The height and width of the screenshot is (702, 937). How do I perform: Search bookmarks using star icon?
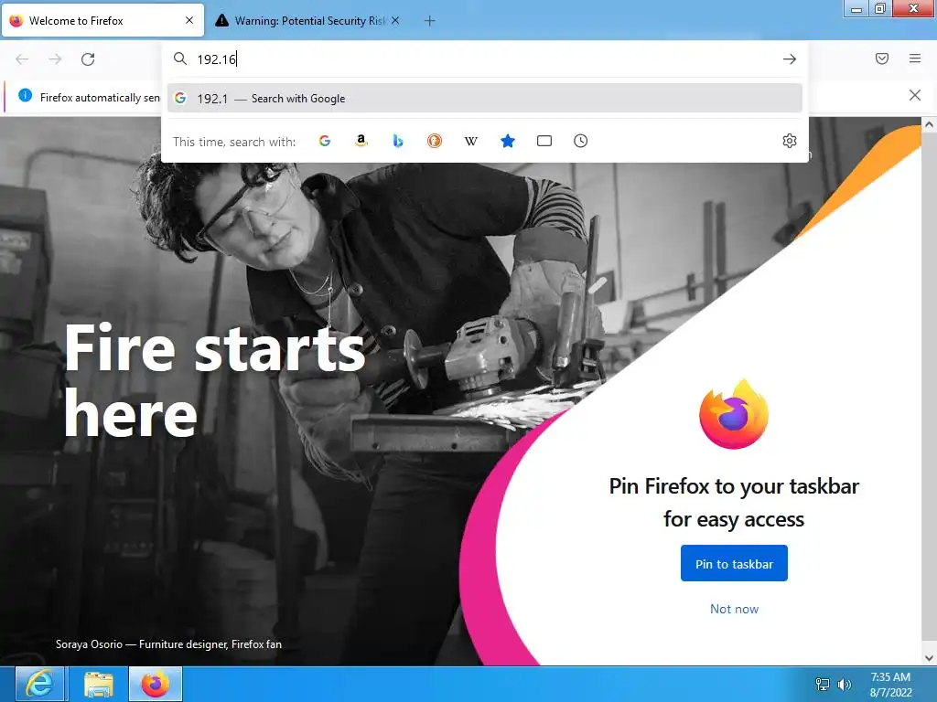click(507, 141)
